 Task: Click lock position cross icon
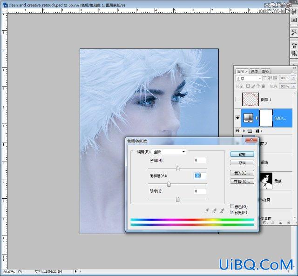(x=258, y=86)
